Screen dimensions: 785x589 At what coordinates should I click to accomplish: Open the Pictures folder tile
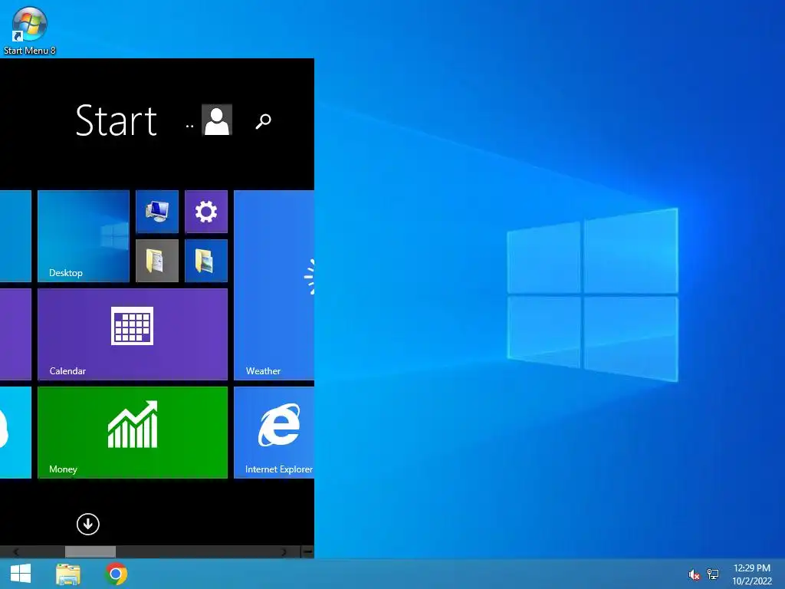(206, 261)
